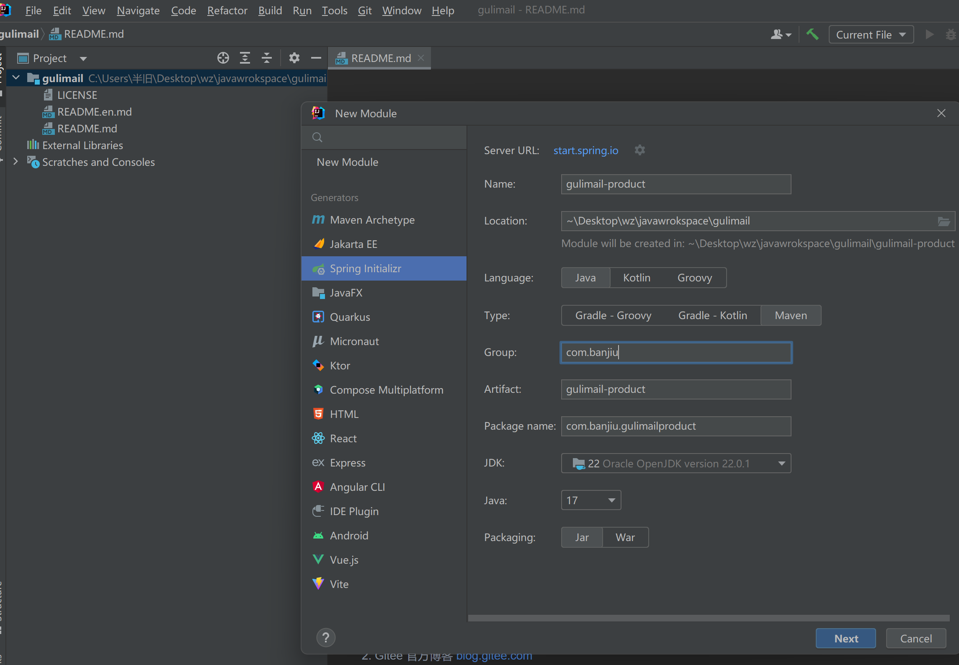Open the Java version 17 dropdown
Screen dimensions: 959x665
coord(590,500)
